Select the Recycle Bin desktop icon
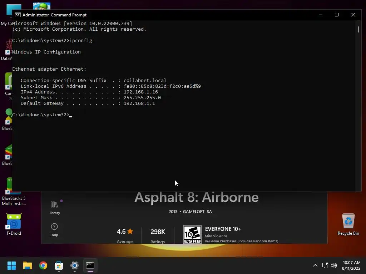The height and width of the screenshot is (274, 366). (348, 224)
